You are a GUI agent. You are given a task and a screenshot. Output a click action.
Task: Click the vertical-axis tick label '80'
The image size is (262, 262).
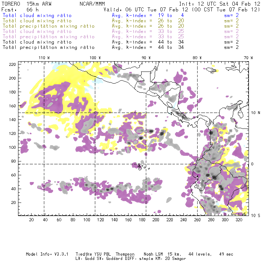pyautogui.click(x=13, y=161)
